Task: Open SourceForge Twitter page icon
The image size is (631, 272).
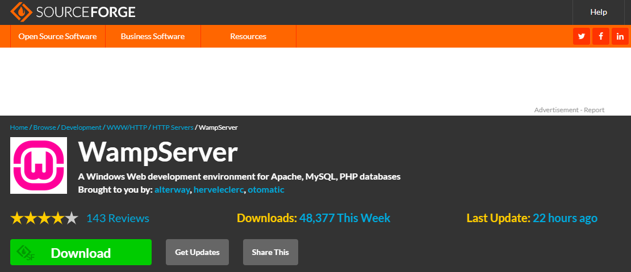Action: [x=582, y=36]
